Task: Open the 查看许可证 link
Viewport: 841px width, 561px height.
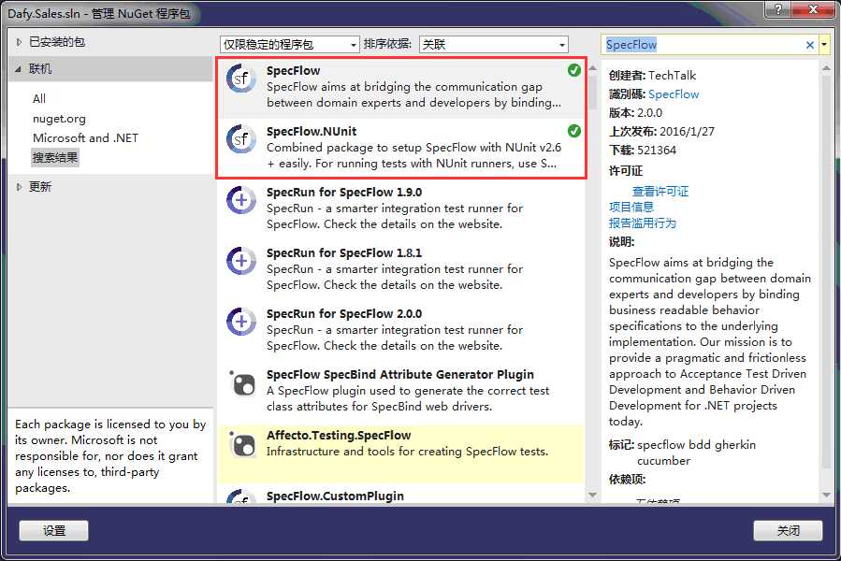Action: tap(660, 192)
